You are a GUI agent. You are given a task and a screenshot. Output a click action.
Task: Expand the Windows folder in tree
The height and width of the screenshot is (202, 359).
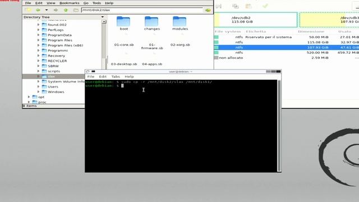point(38,92)
